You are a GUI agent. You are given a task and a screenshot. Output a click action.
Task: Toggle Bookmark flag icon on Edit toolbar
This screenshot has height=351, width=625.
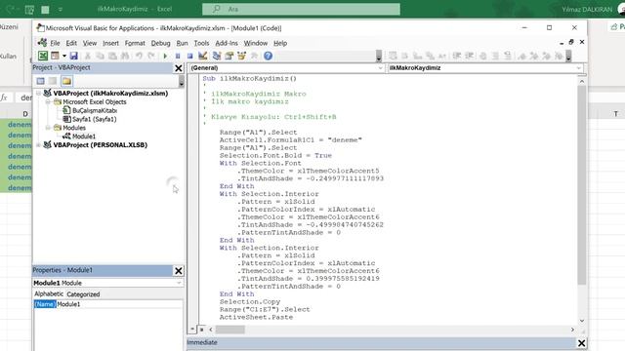521,57
